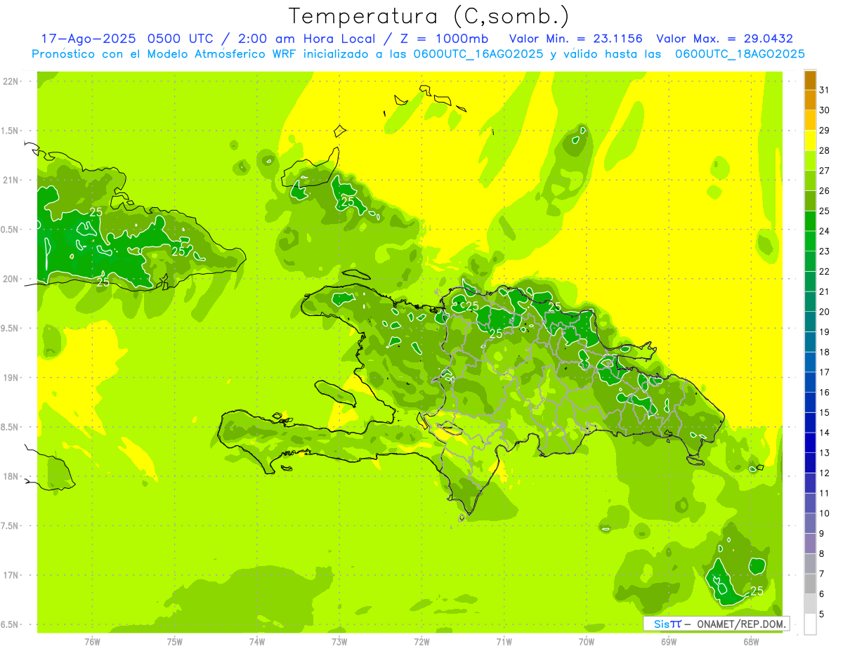This screenshot has height=651, width=843.
Task: Select the date text '17-Ago-2025'
Action: point(88,39)
